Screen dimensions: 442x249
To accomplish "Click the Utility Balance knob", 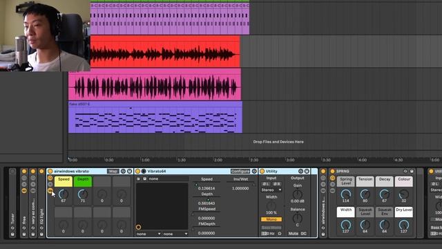I will click(297, 218).
